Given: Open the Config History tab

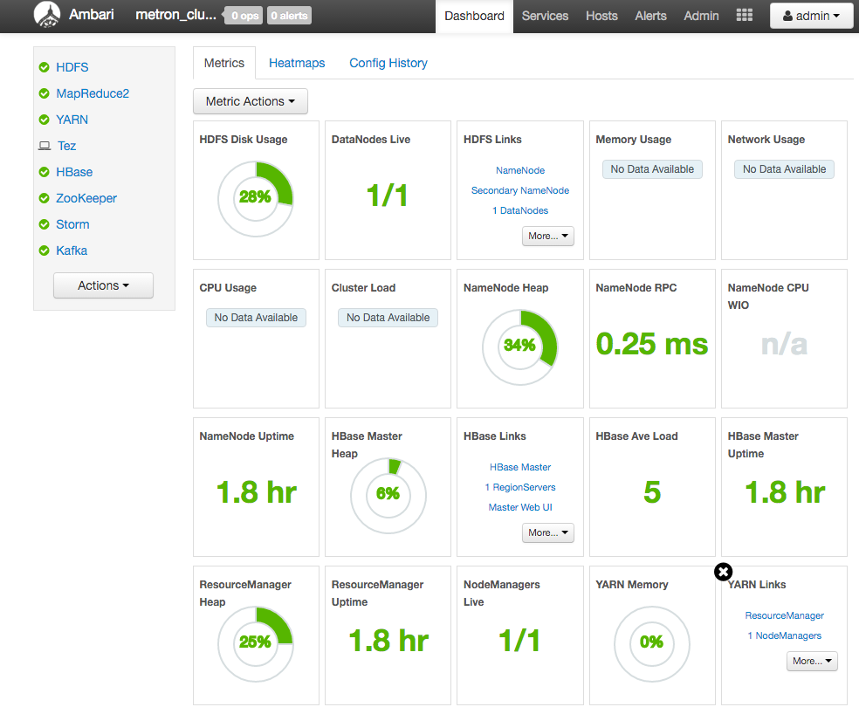Looking at the screenshot, I should [x=388, y=63].
